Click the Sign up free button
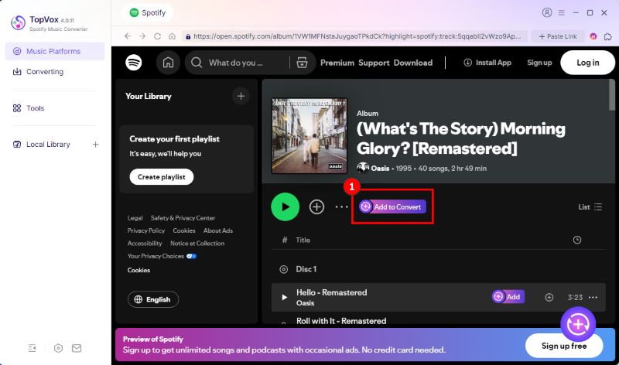The height and width of the screenshot is (365, 619). coord(564,346)
